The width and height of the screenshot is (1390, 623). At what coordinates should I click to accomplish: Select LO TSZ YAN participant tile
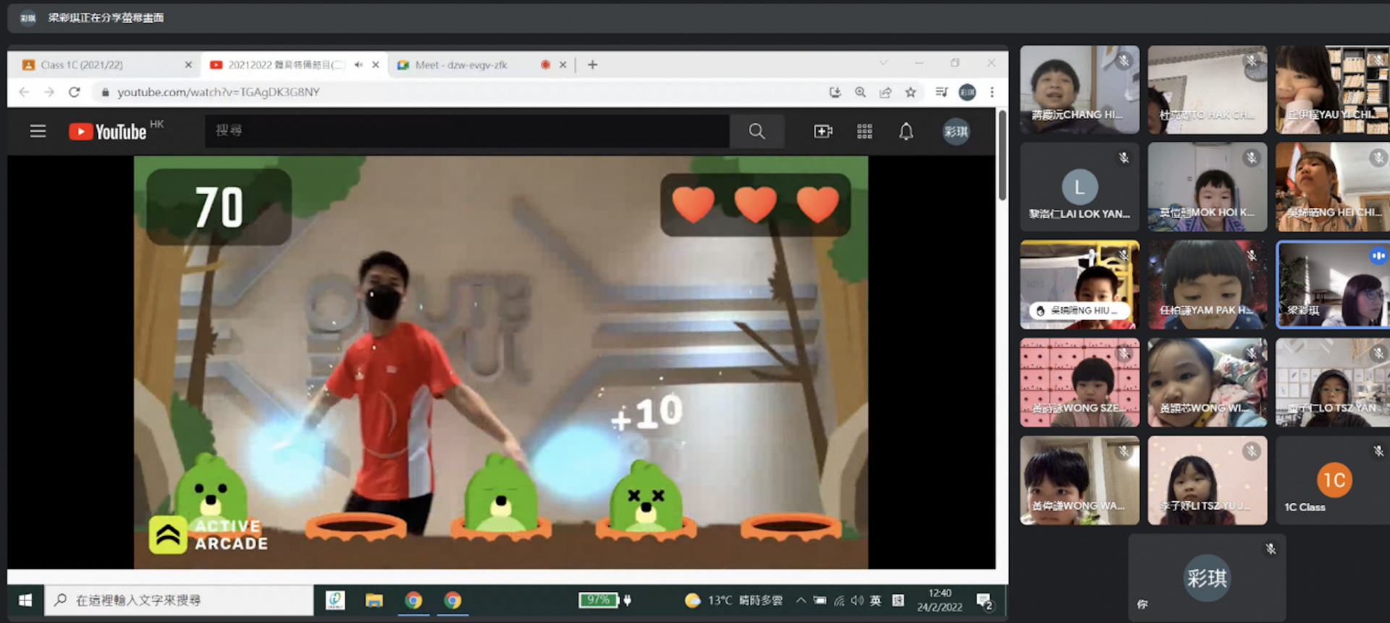tap(1333, 382)
